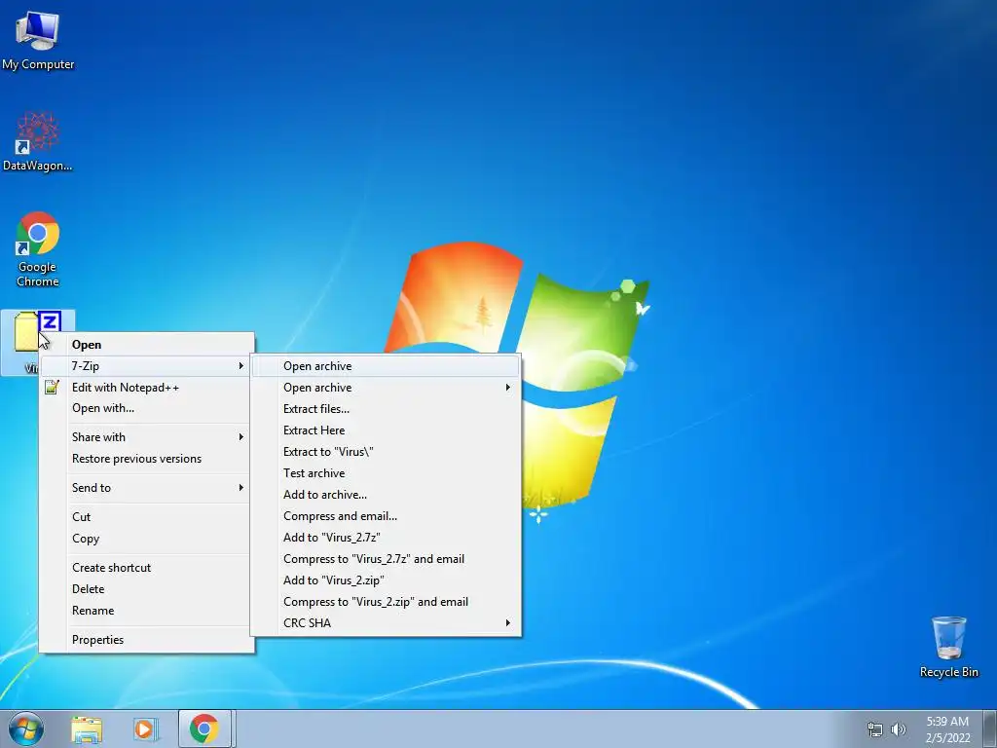The image size is (997, 748).
Task: Open Properties from the context menu
Action: [x=147, y=640]
